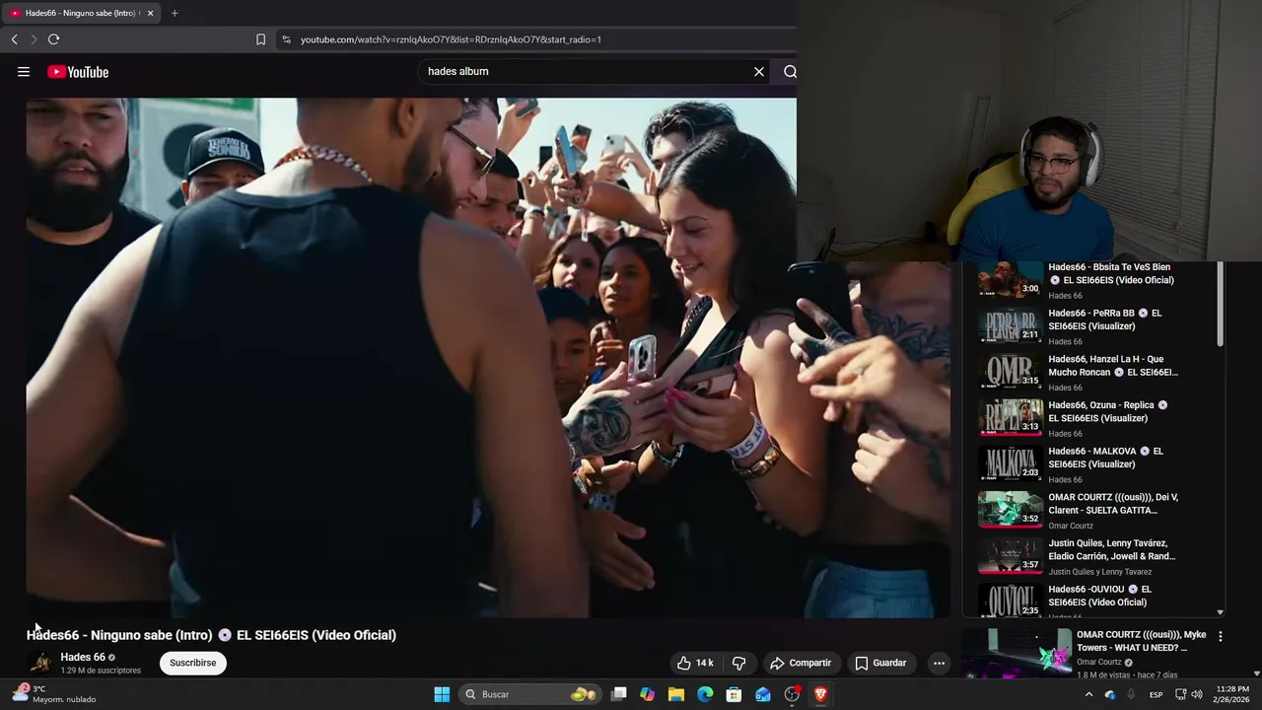Click the taskbar Buscar search box
Viewport: 1262px width, 710px height.
[x=530, y=694]
